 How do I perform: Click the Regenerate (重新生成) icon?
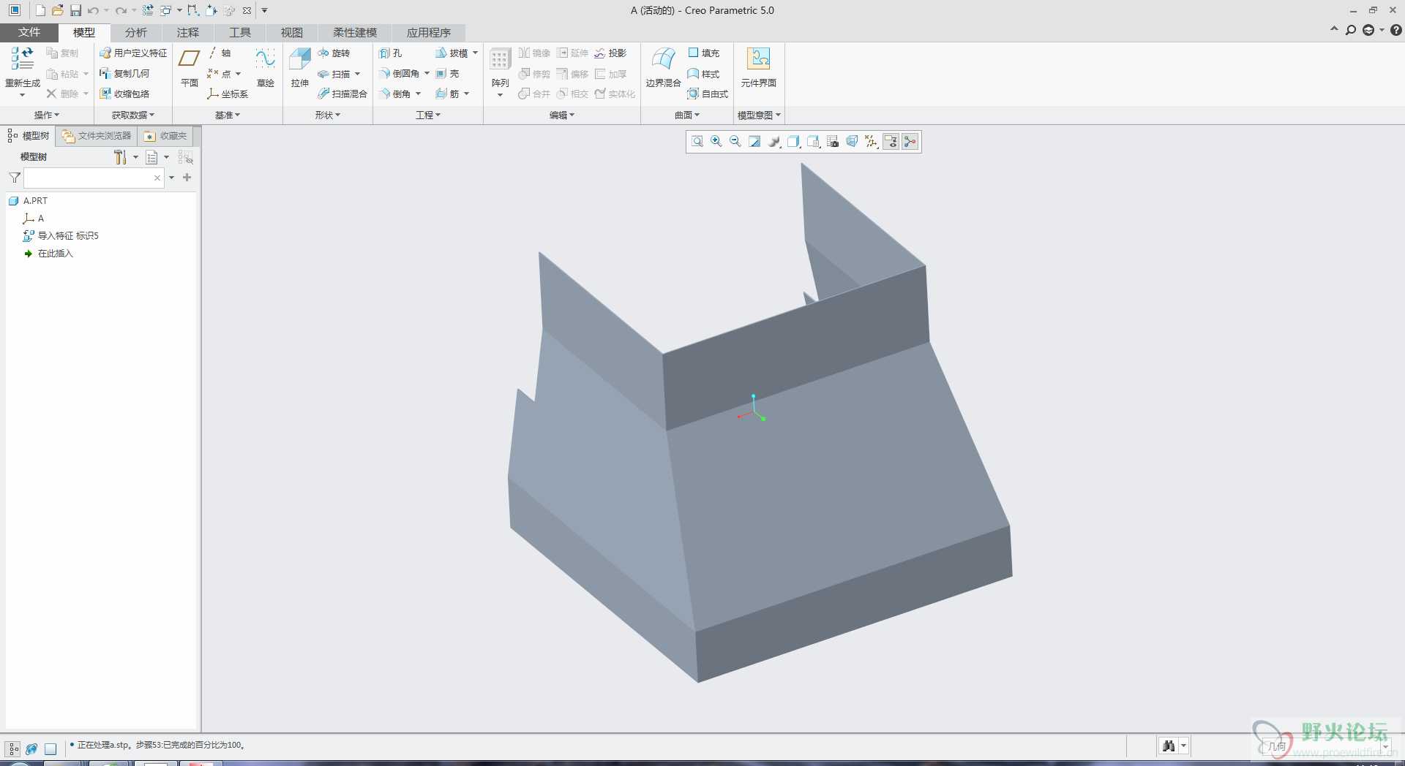point(22,58)
